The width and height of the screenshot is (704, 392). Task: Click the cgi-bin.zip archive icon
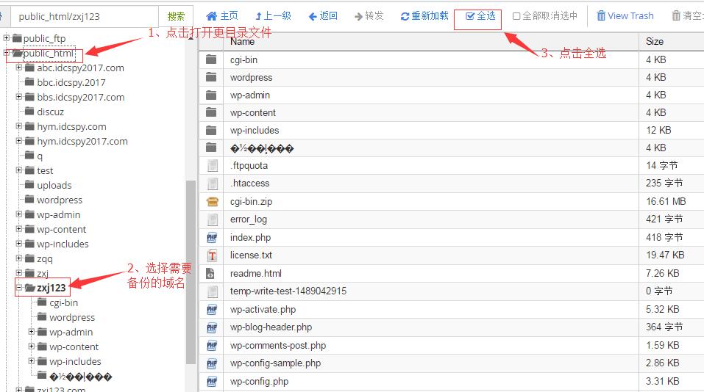pos(213,202)
